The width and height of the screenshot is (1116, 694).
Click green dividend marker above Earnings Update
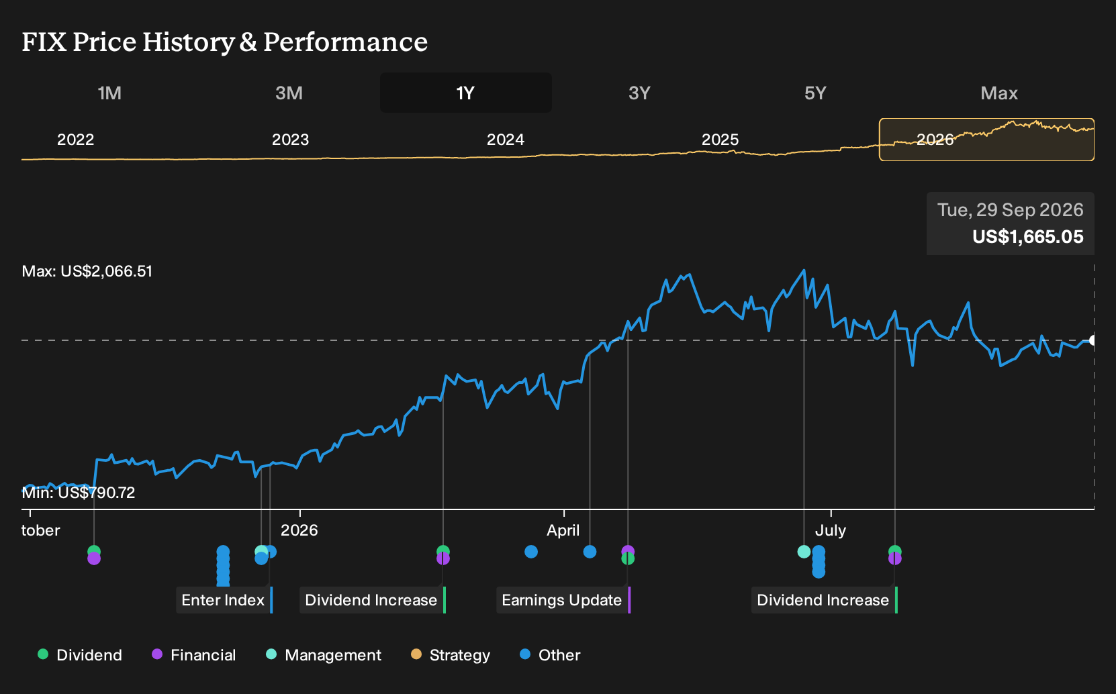click(x=628, y=558)
